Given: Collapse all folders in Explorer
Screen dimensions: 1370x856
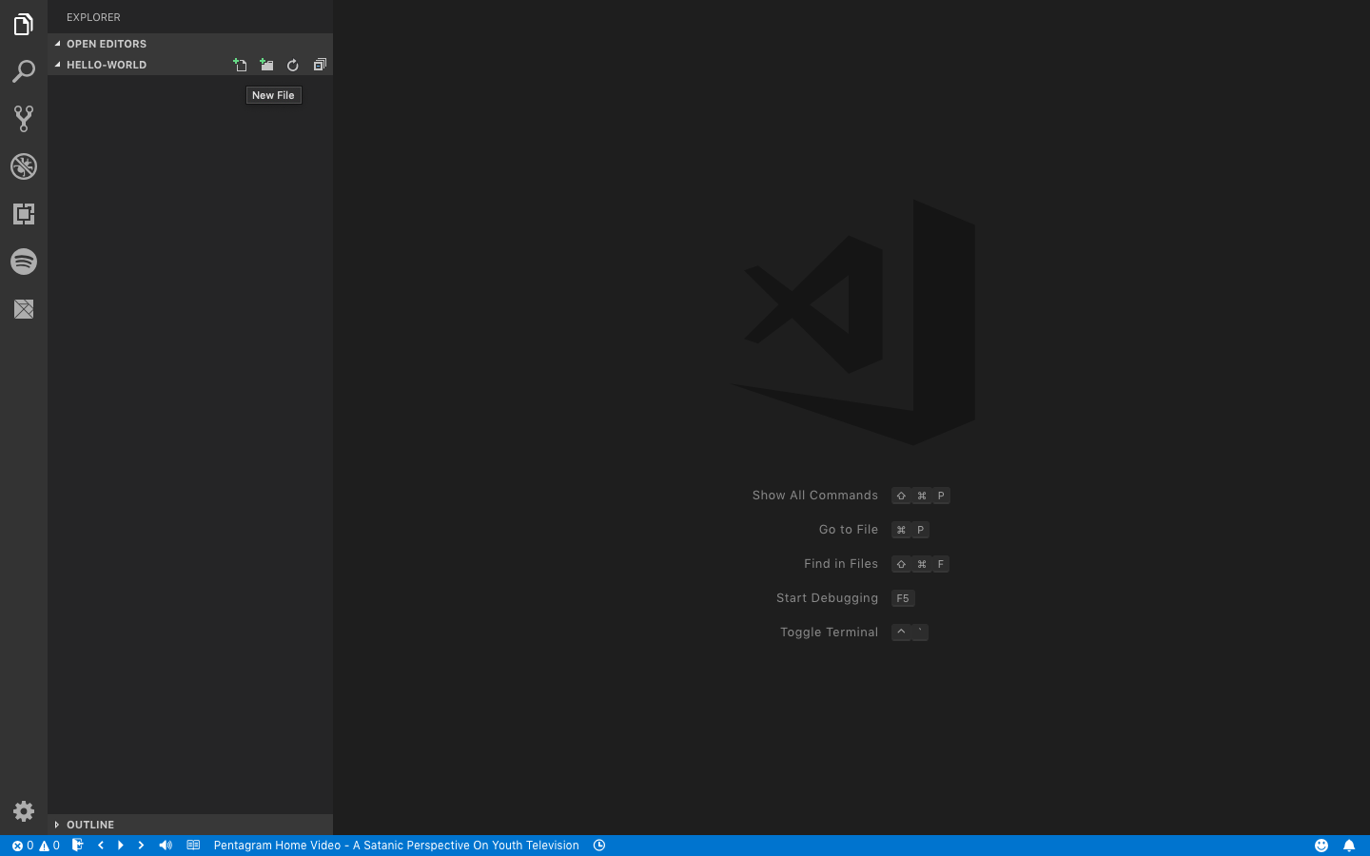Looking at the screenshot, I should click(320, 65).
